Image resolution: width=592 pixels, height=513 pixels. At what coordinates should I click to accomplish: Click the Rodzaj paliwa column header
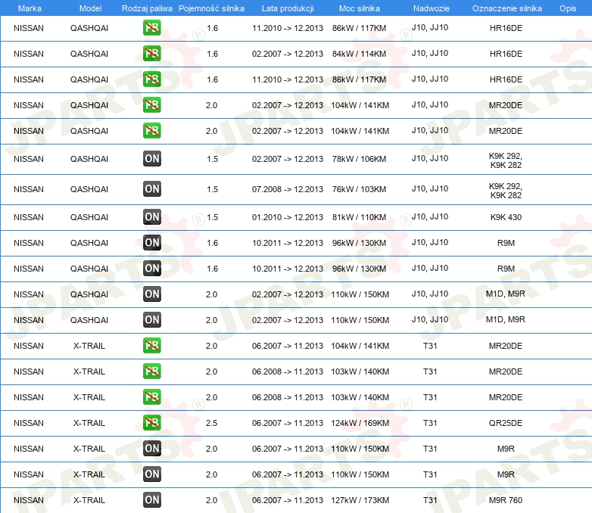(147, 8)
